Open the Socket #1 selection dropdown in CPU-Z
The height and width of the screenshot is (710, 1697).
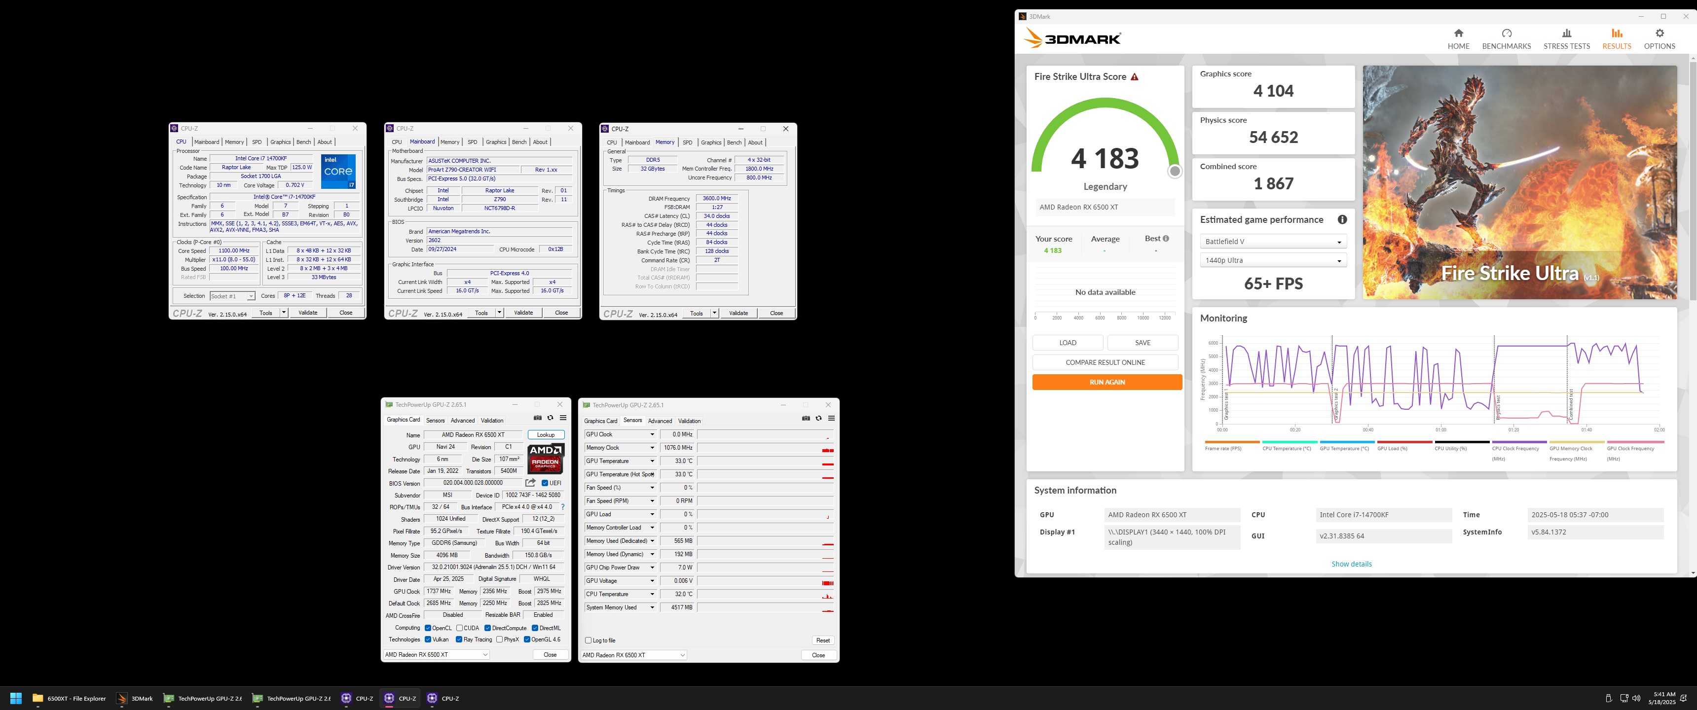[x=232, y=296]
